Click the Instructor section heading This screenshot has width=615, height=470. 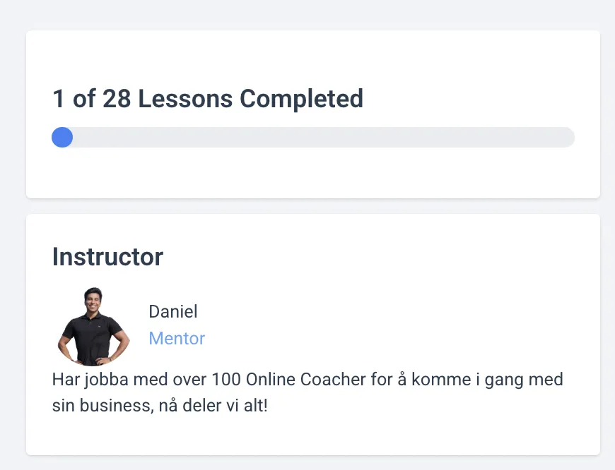tap(107, 257)
